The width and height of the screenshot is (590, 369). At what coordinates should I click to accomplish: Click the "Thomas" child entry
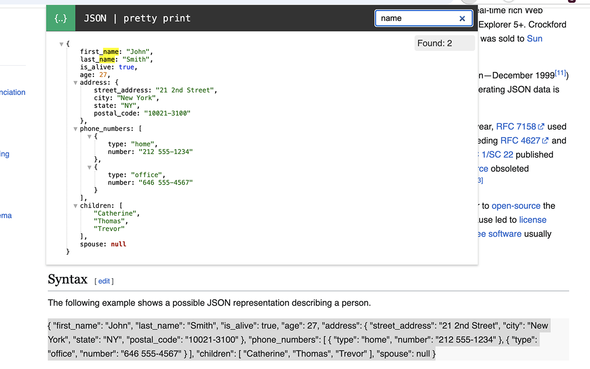(109, 221)
